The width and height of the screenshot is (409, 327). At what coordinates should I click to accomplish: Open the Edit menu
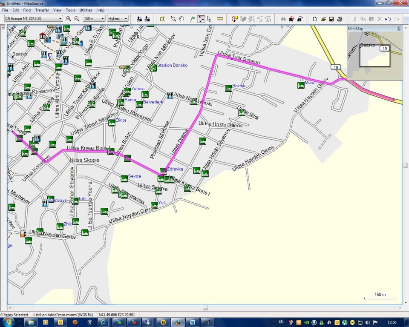point(16,10)
